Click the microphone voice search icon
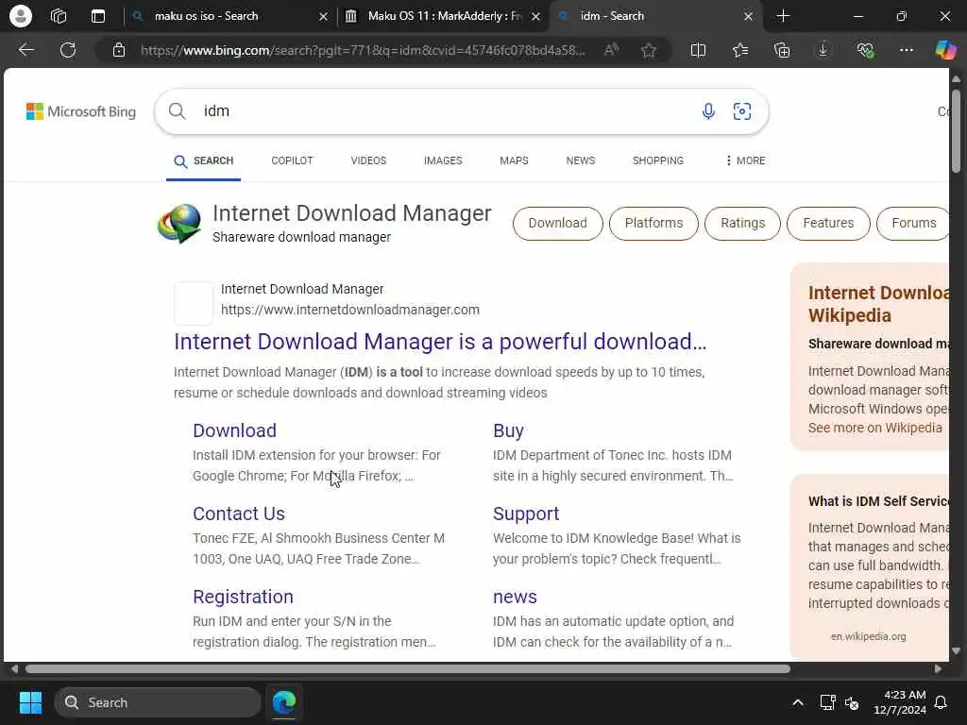 [x=708, y=111]
